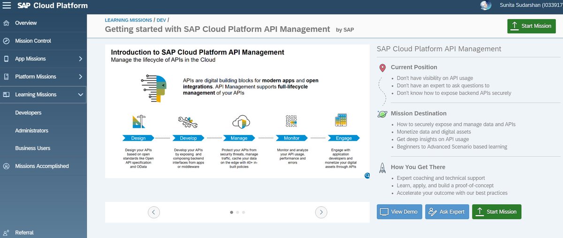This screenshot has width=563, height=238.
Task: Click the 'SAP Cloud Platform API Management' panel heading
Action: coord(439,49)
